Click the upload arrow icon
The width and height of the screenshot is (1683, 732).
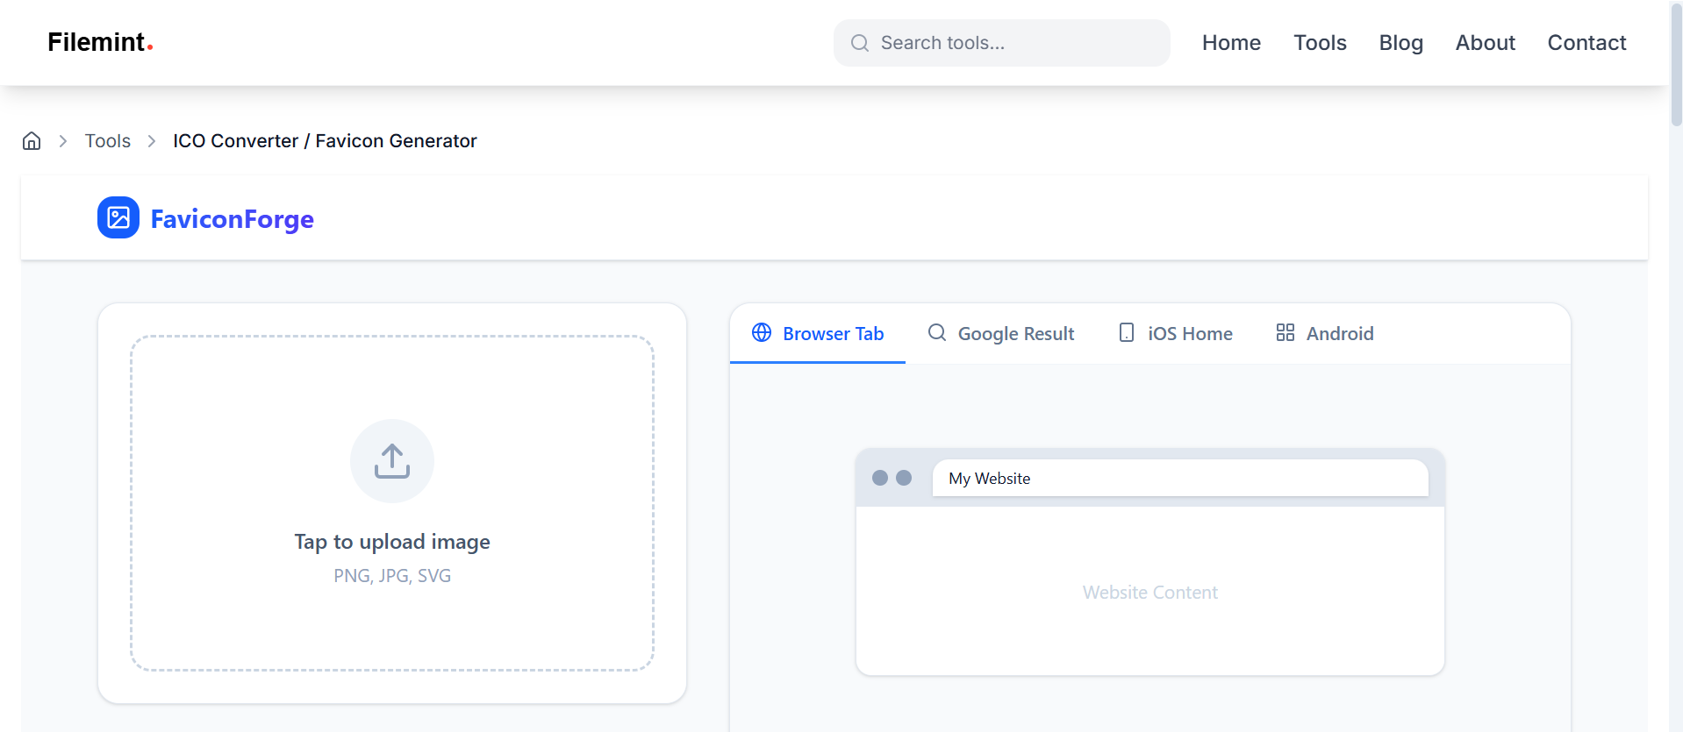(x=392, y=461)
